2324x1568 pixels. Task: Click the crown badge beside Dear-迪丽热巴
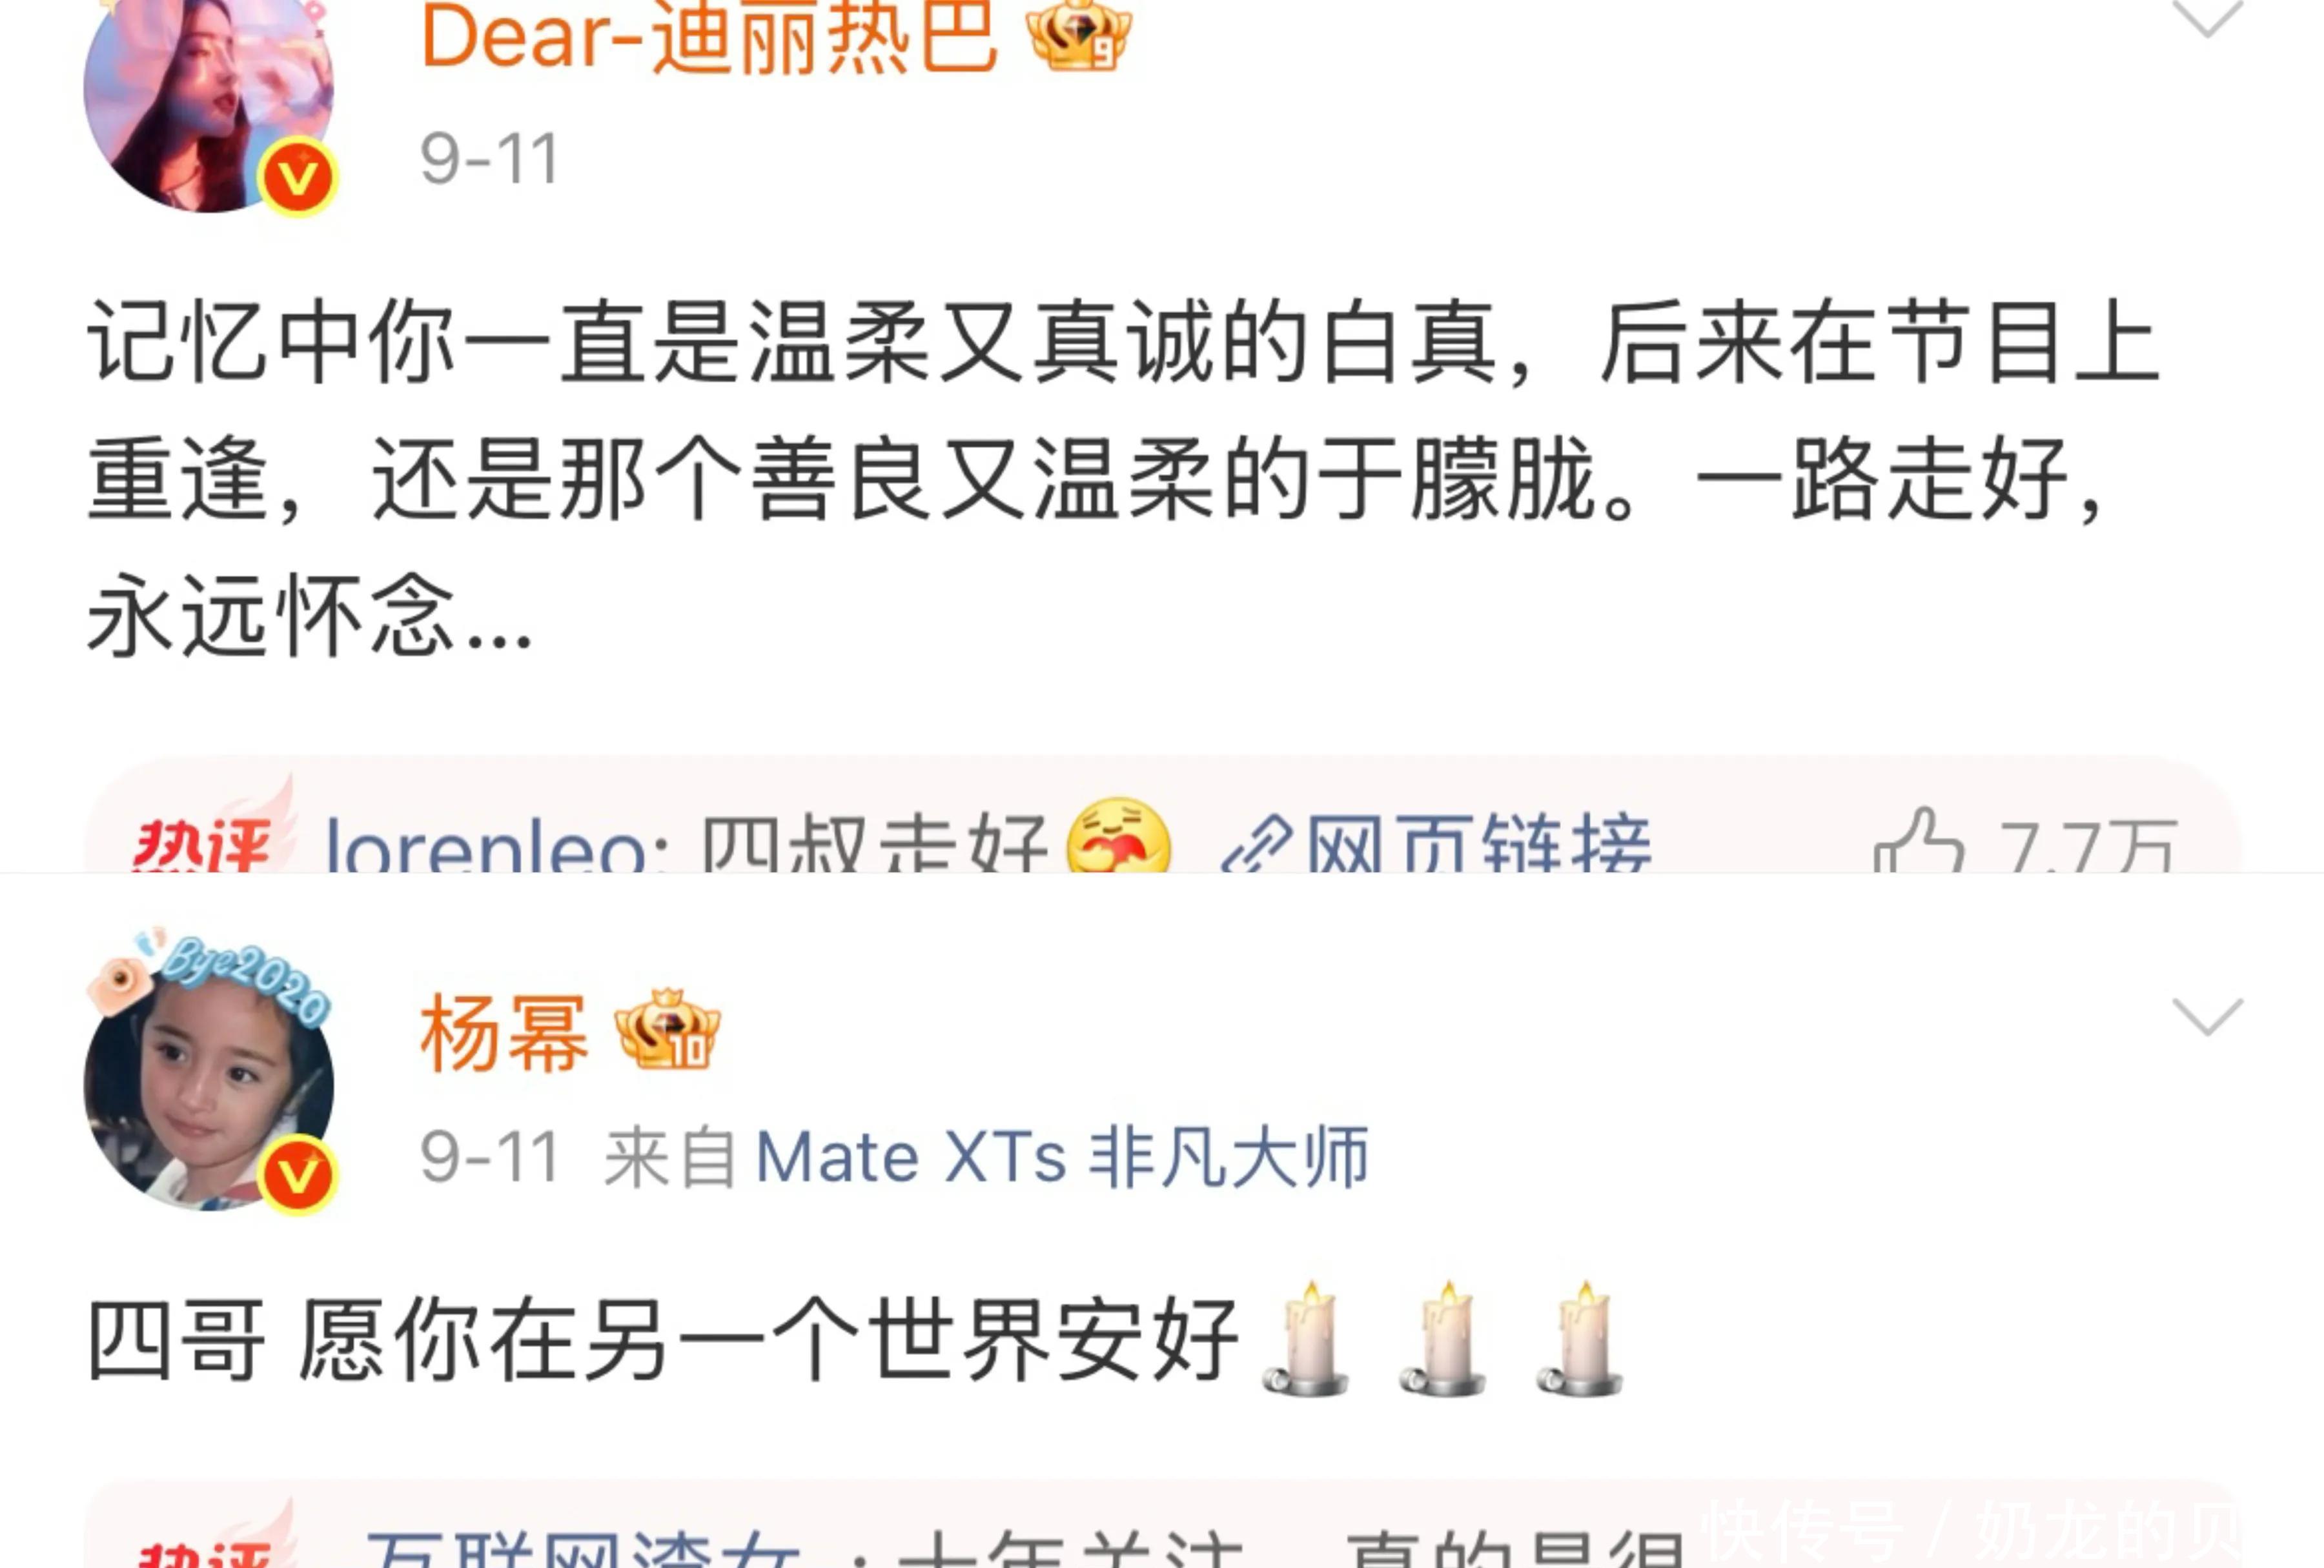(1079, 34)
